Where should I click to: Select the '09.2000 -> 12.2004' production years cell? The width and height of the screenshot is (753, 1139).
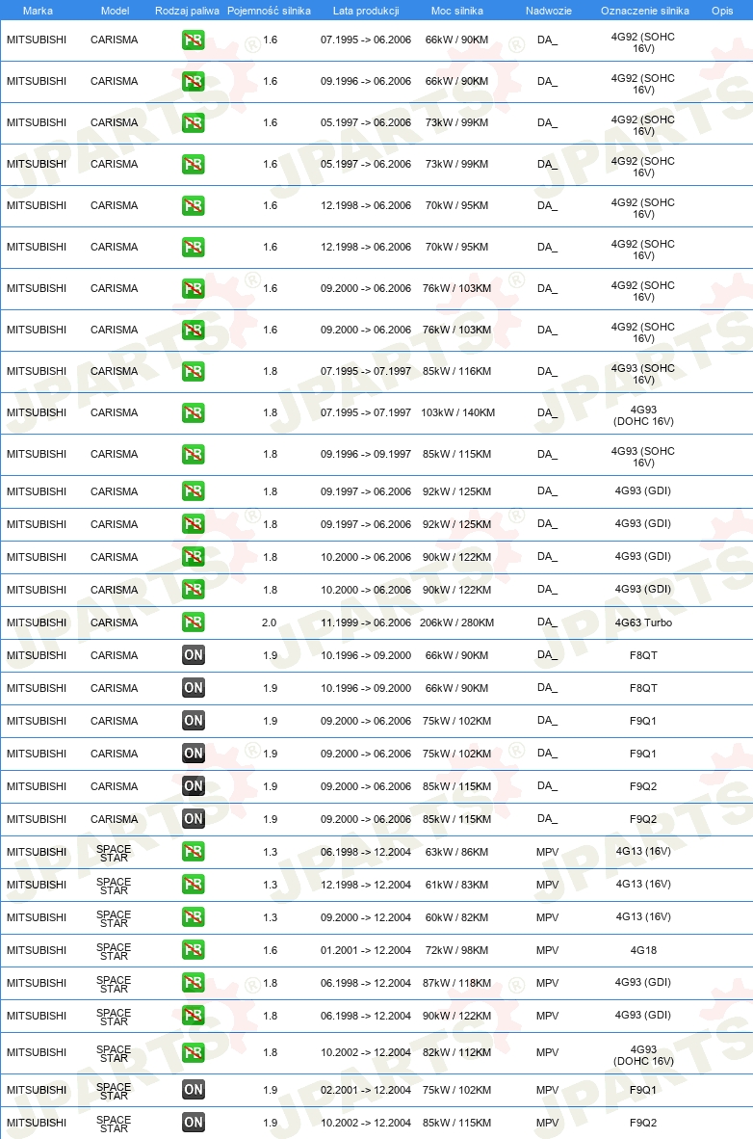click(366, 917)
